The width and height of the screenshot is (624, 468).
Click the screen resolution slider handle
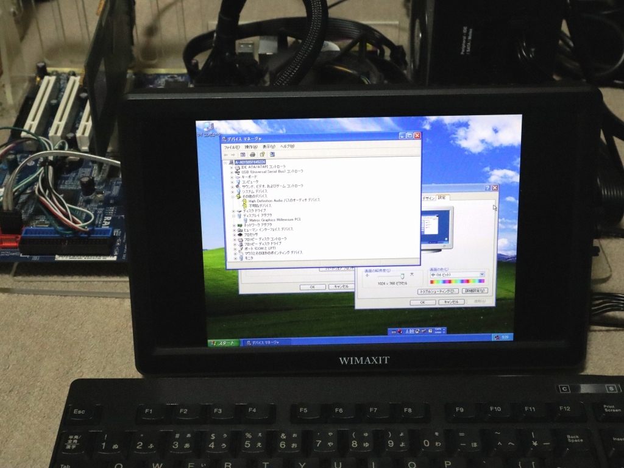402,276
